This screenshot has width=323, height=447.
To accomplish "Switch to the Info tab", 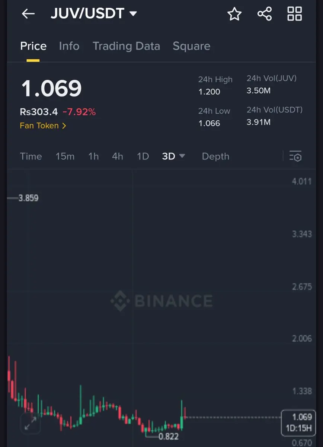I will [69, 46].
